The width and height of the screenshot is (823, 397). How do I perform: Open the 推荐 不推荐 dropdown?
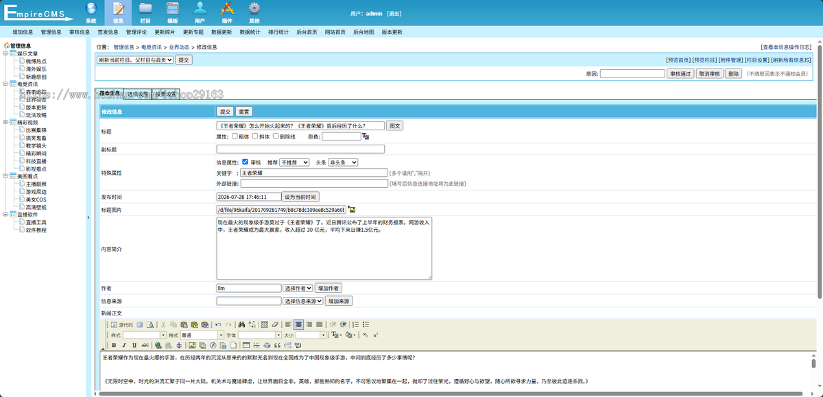294,163
